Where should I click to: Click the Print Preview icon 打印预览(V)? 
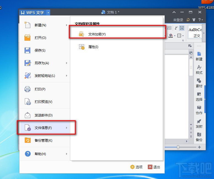(28, 102)
